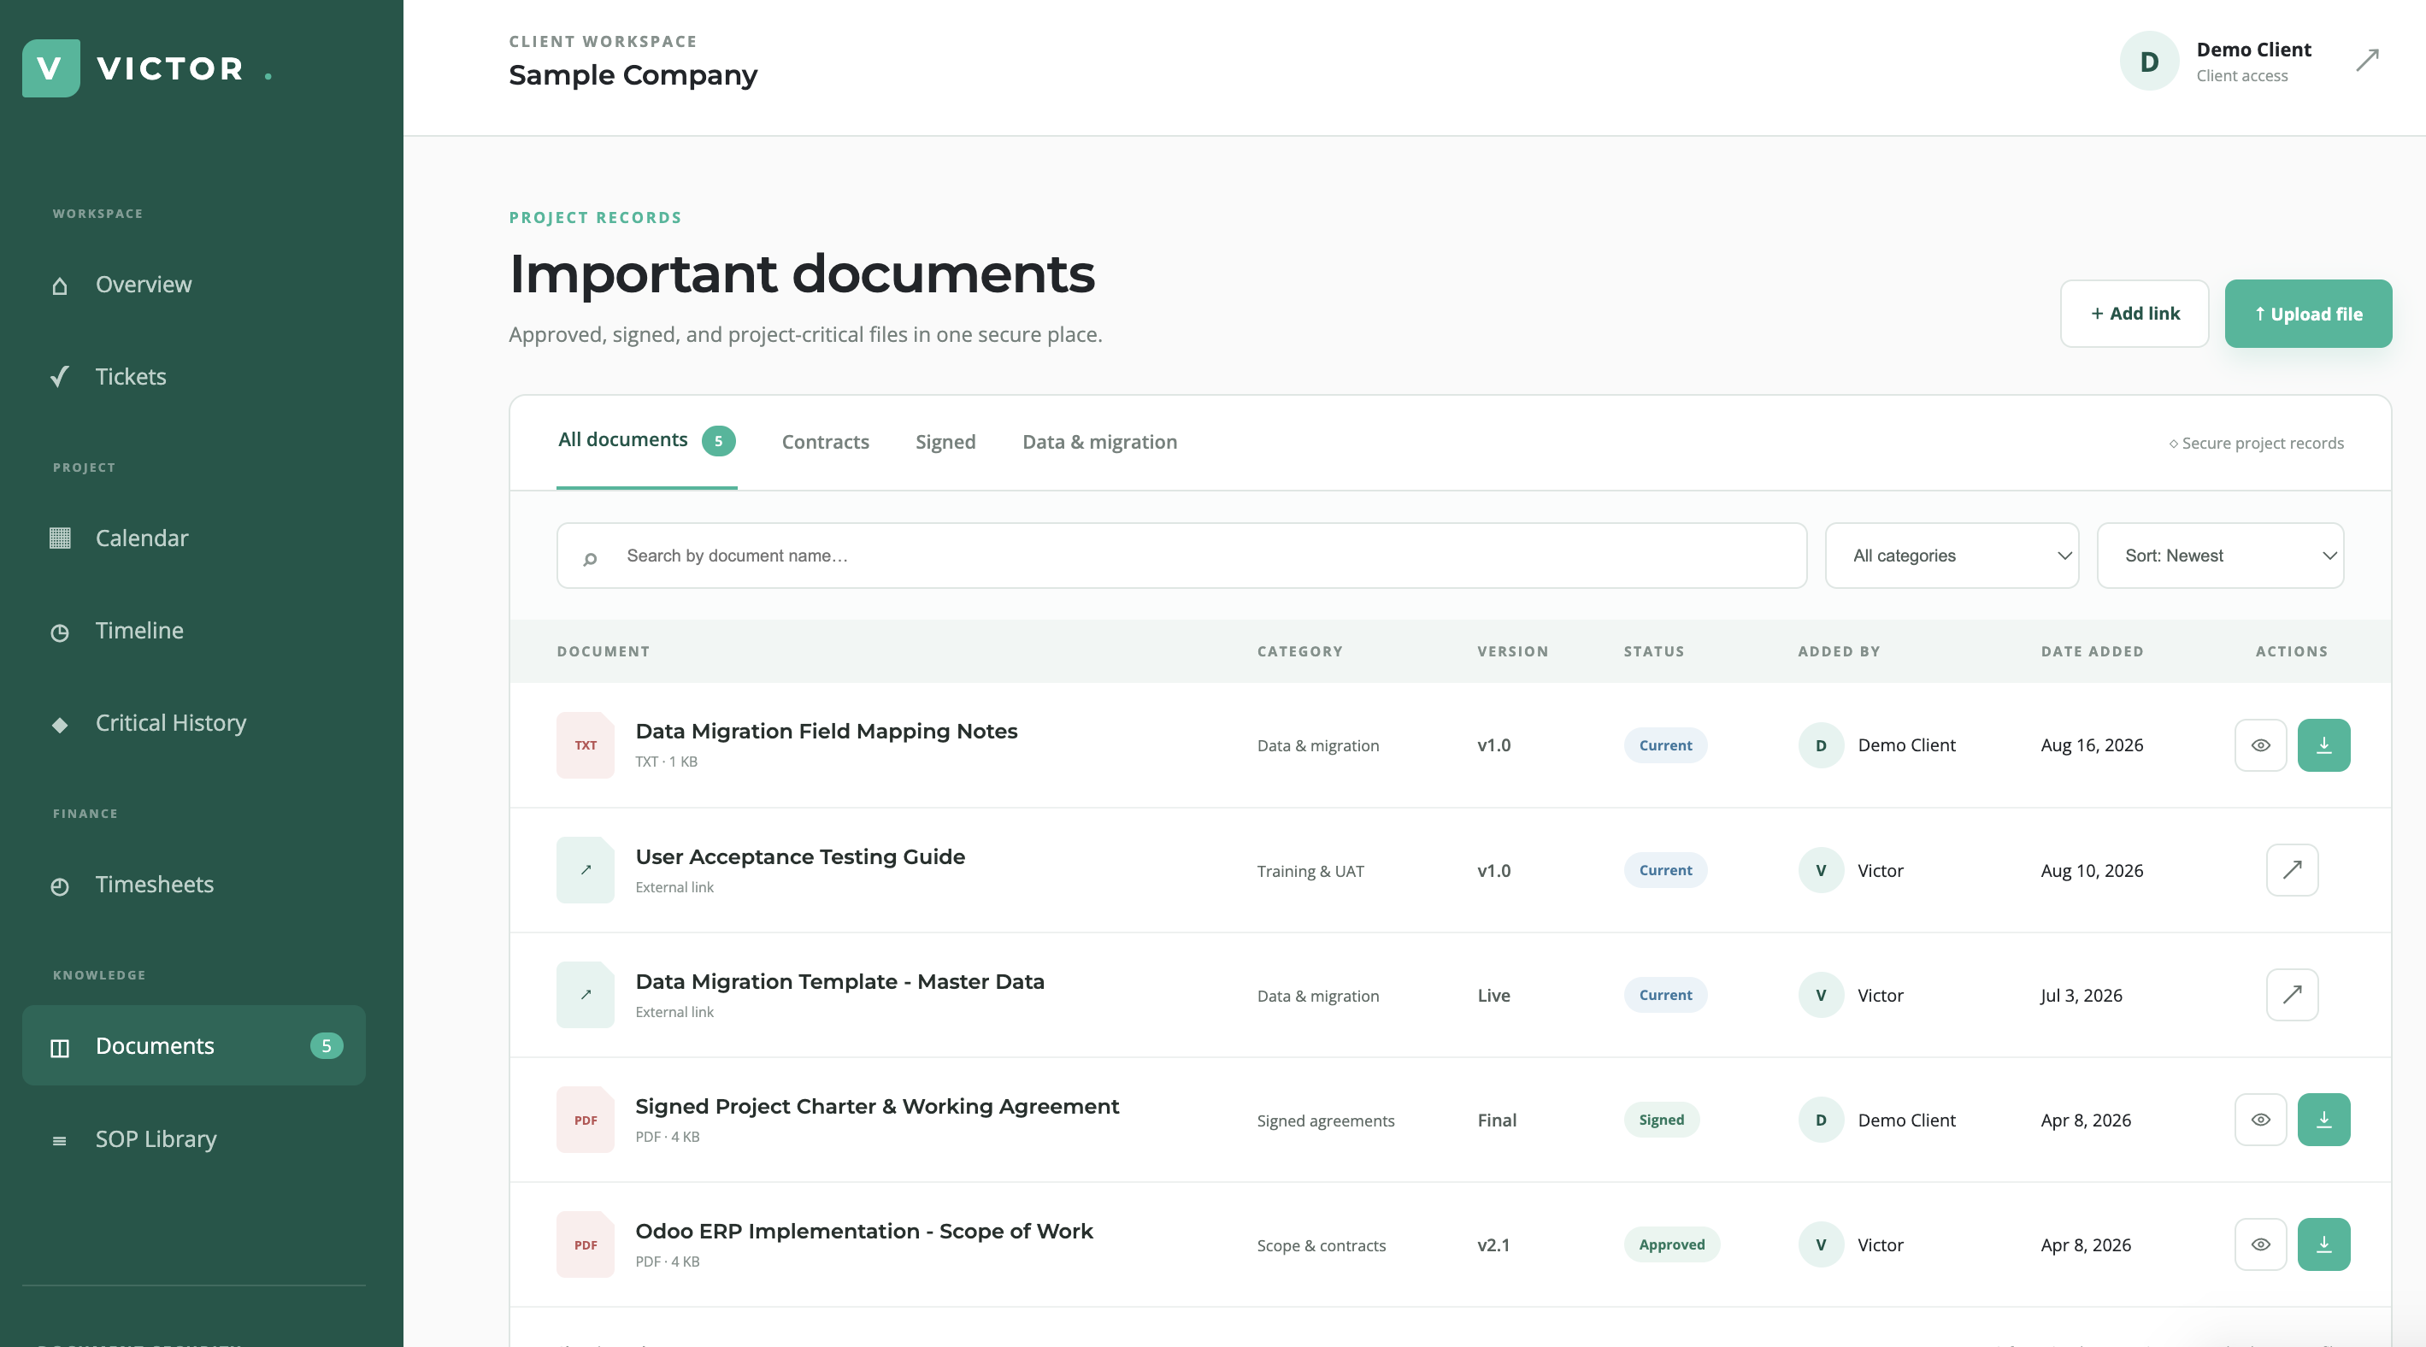This screenshot has width=2426, height=1347.
Task: Download Odoo ERP Implementation Scope of Work
Action: pos(2323,1244)
